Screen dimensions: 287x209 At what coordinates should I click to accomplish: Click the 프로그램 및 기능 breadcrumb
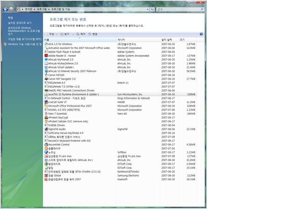60,9
